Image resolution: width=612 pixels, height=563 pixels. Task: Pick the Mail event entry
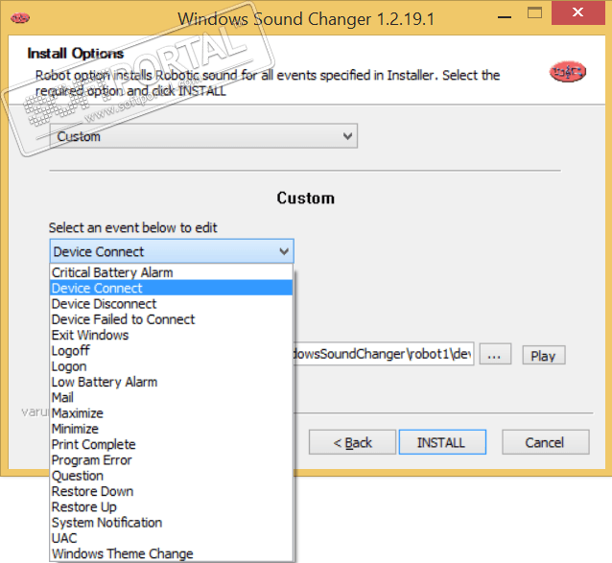click(x=172, y=397)
